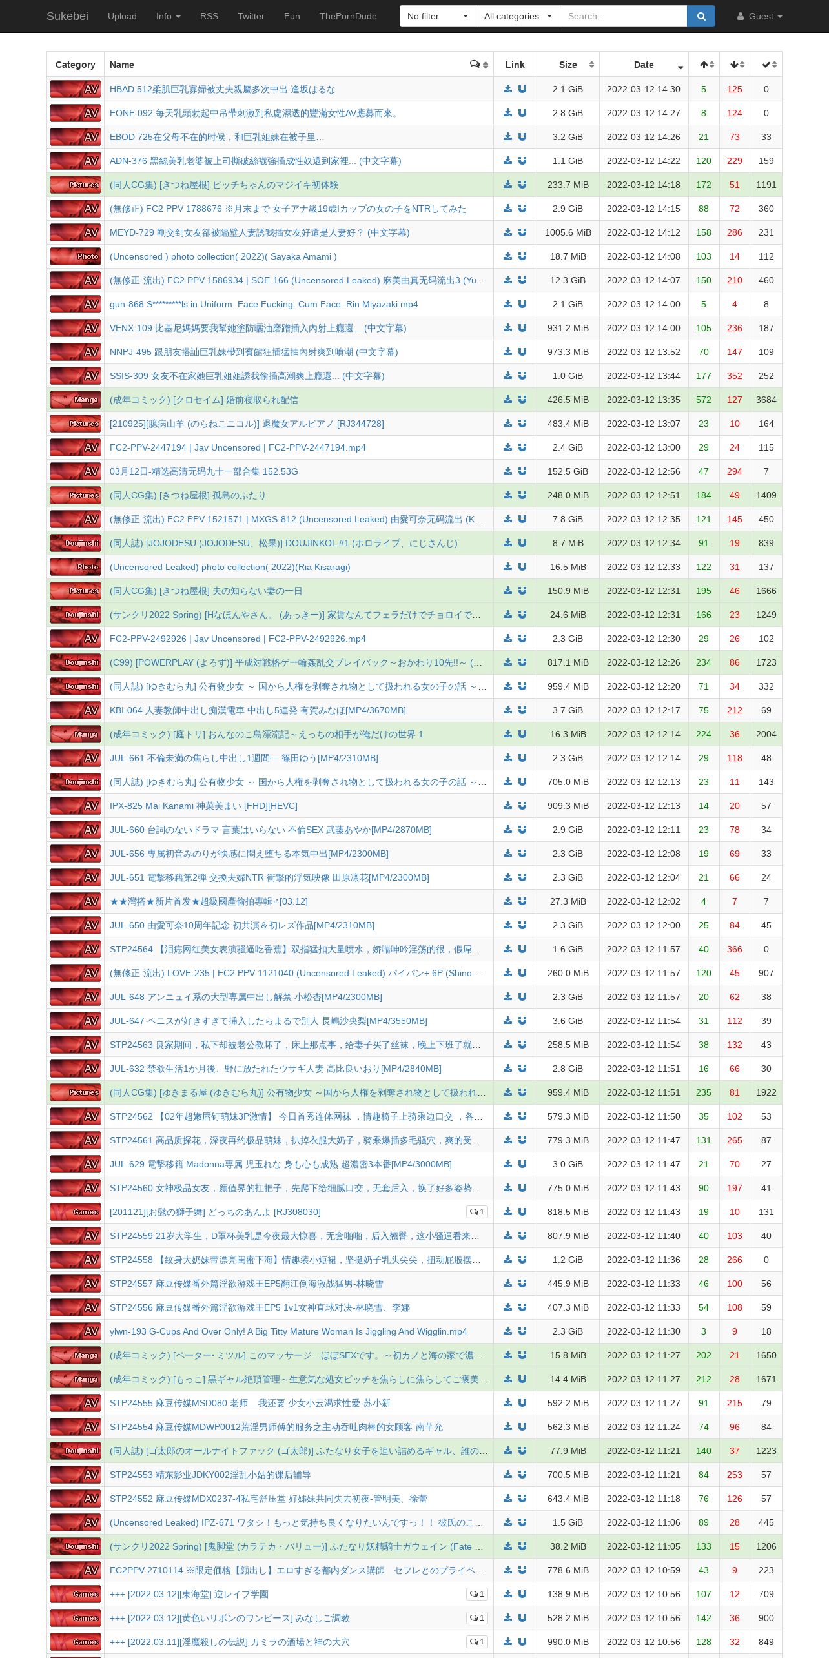Open magnet link for RJ344728 row

tap(522, 424)
